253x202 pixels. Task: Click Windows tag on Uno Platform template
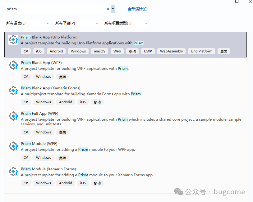78,51
